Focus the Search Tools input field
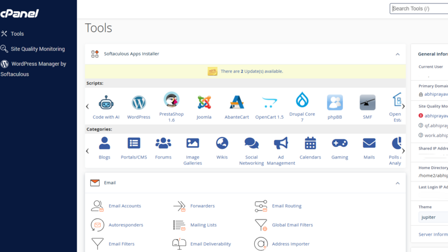 click(x=419, y=8)
